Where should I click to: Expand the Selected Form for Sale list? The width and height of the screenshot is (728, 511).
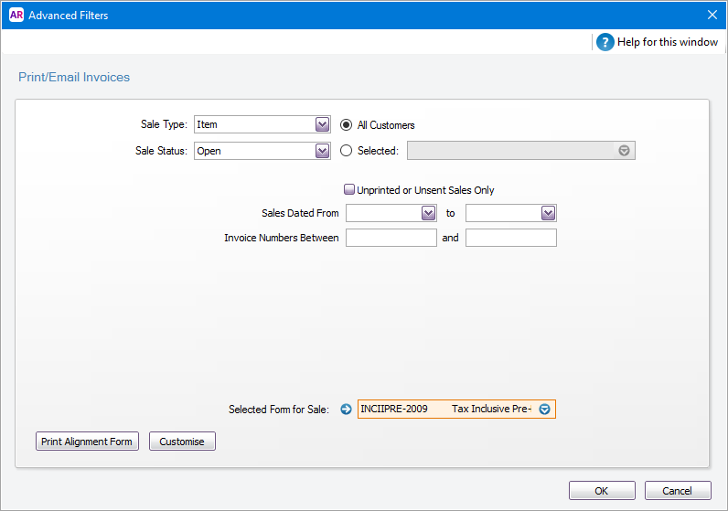[x=545, y=410]
